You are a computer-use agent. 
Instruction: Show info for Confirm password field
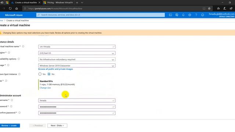[x=19, y=113]
